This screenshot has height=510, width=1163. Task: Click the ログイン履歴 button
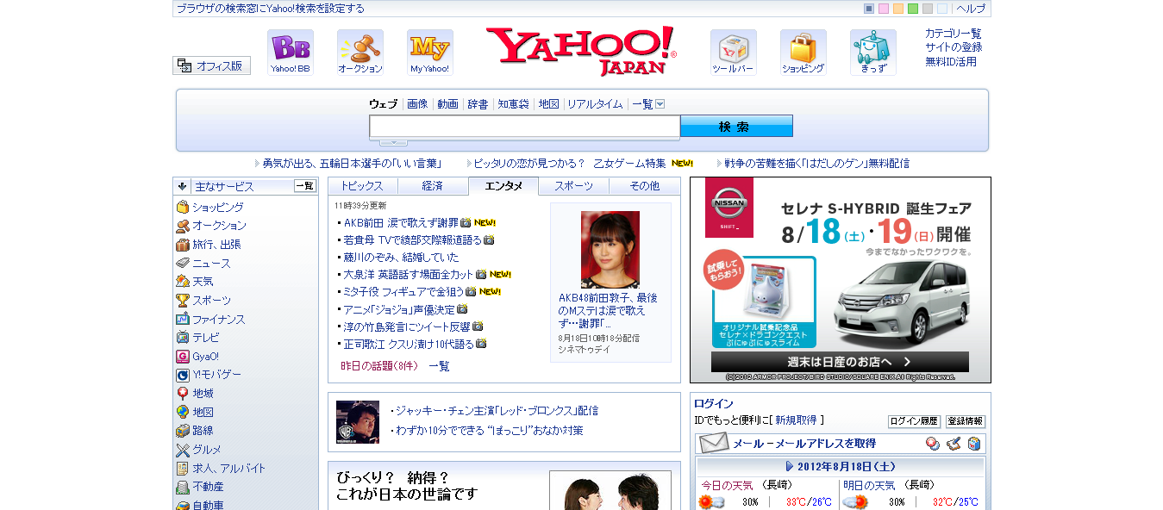pos(914,421)
